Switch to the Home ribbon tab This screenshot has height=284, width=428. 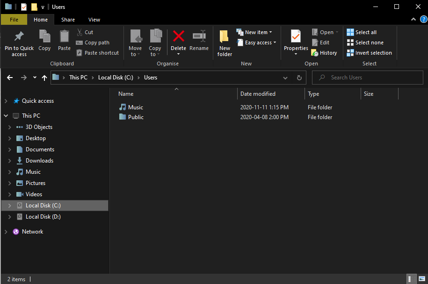[41, 20]
